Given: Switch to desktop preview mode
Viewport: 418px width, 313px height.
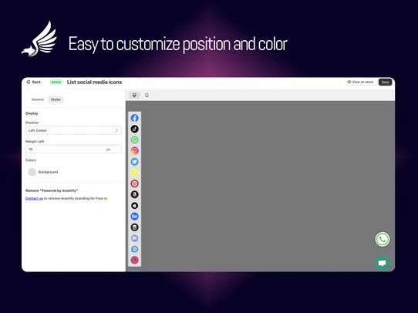Looking at the screenshot, I should coord(134,95).
